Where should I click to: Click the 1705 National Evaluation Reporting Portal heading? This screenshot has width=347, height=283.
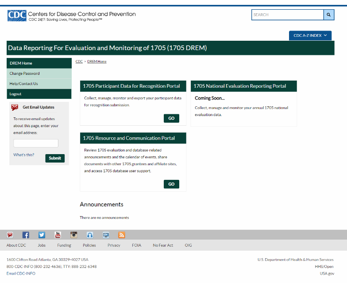coord(240,86)
